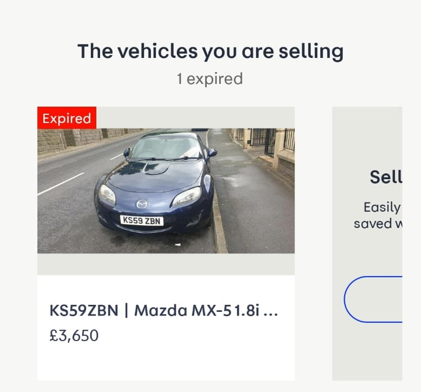This screenshot has height=392, width=421.
Task: Click the headlight on the road side
Action: point(107,193)
